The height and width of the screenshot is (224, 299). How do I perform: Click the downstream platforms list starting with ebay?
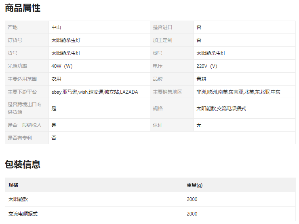click(x=95, y=92)
